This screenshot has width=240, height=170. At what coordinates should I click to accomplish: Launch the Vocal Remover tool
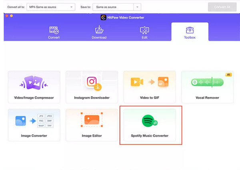tap(207, 87)
